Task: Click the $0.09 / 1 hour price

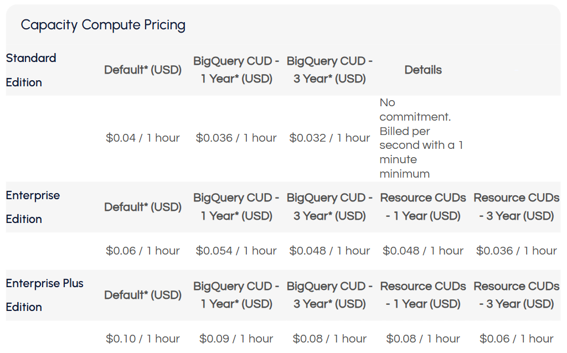Action: (x=236, y=339)
